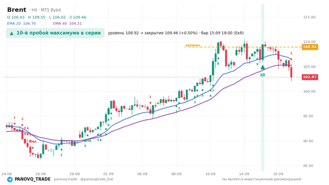Click the H4 · MT5 Bybit subtitle
Screen dimensions: 329x185
coord(45,10)
